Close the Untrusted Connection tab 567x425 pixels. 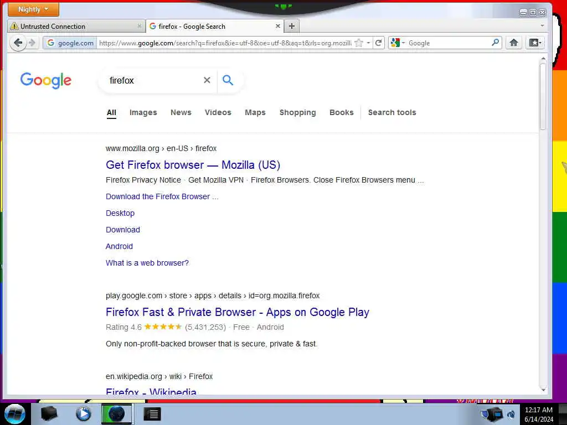pos(139,26)
